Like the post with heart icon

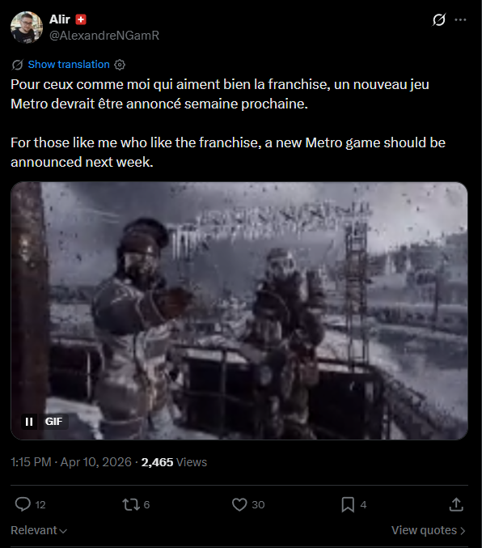coord(239,504)
